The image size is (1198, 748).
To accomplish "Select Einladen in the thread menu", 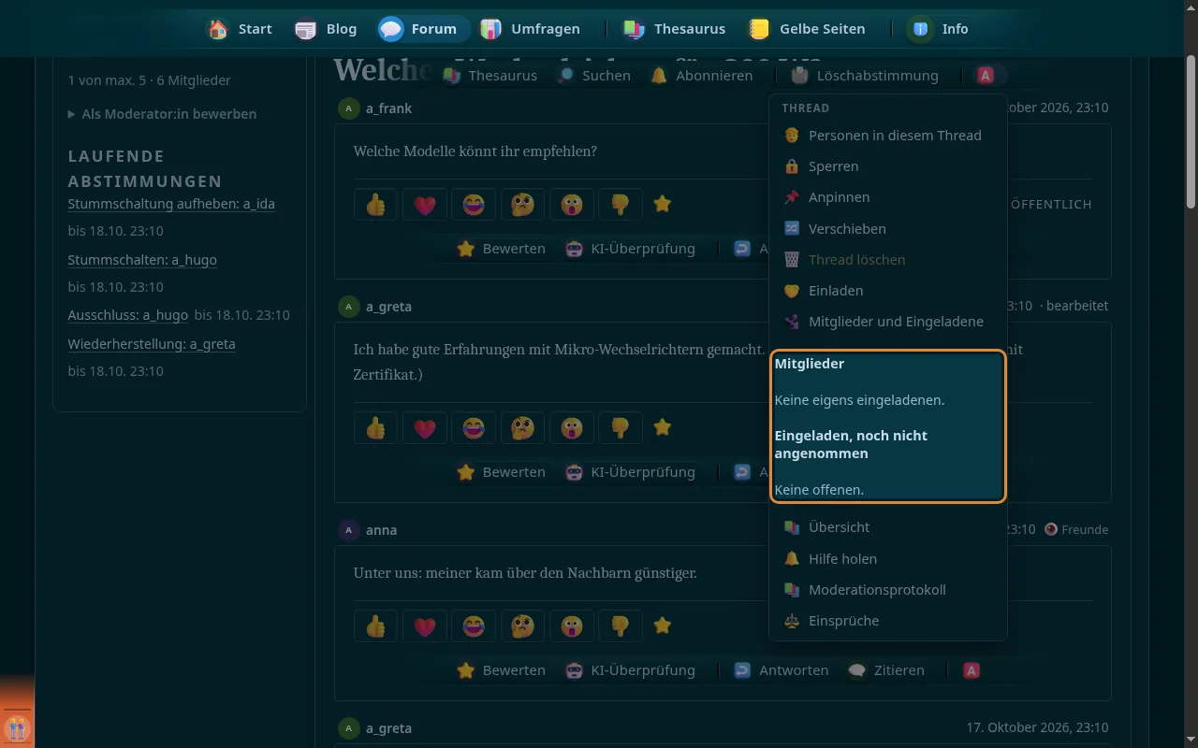I will 887,291.
